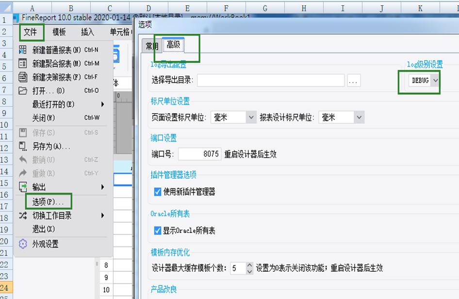This screenshot has width=459, height=299.
Task: Click the ... browse directory button
Action: 354,80
